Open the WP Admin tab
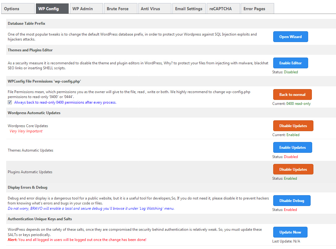This screenshot has width=336, height=249. [86, 9]
